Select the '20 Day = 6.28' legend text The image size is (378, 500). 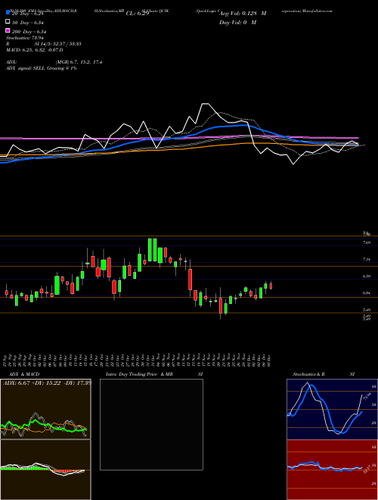click(27, 14)
